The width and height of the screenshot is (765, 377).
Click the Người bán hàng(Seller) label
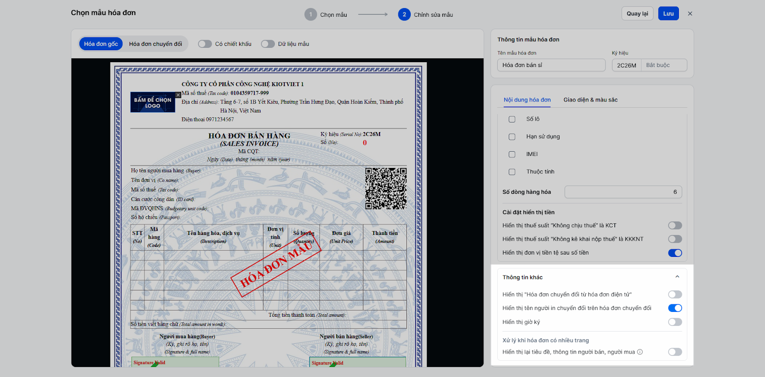click(x=346, y=337)
